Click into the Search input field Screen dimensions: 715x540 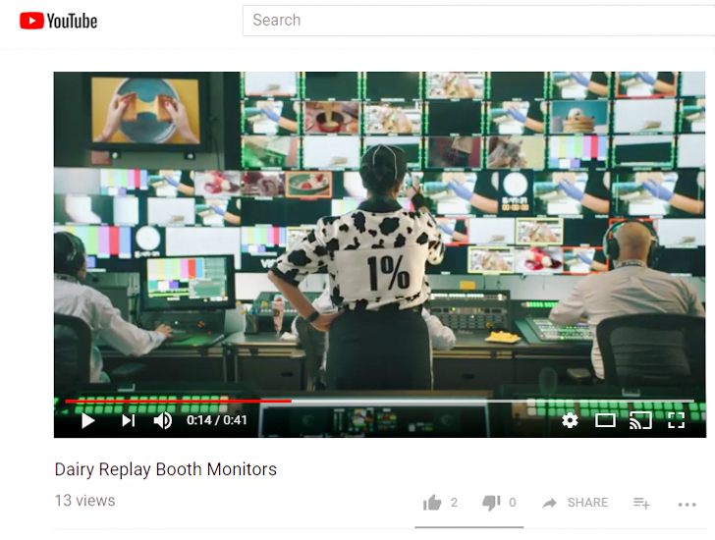(471, 21)
